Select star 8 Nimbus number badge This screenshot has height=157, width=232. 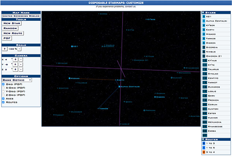(x=204, y=52)
